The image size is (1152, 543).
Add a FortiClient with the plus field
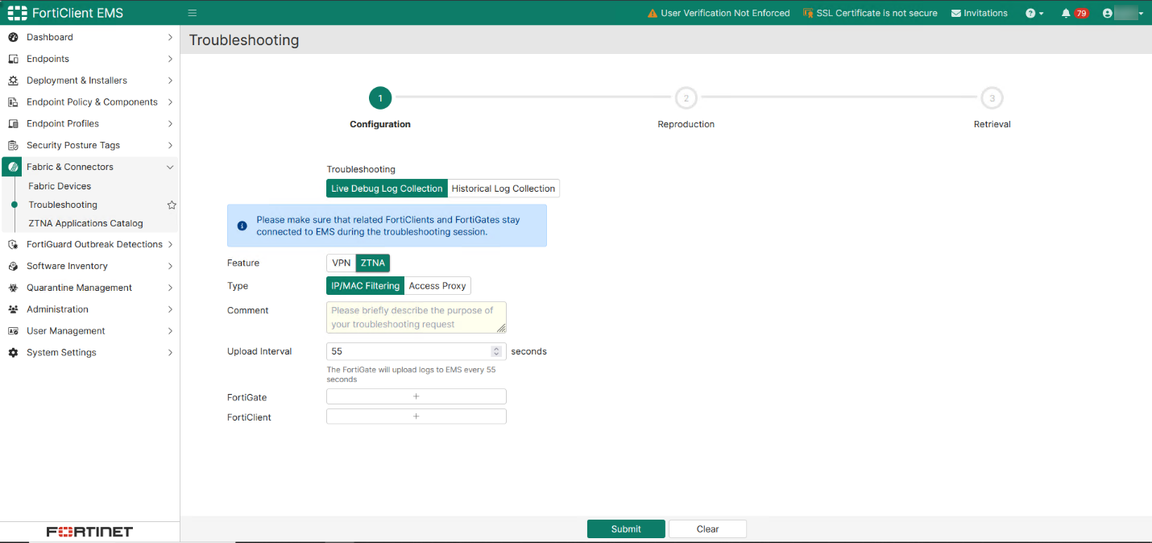click(416, 417)
